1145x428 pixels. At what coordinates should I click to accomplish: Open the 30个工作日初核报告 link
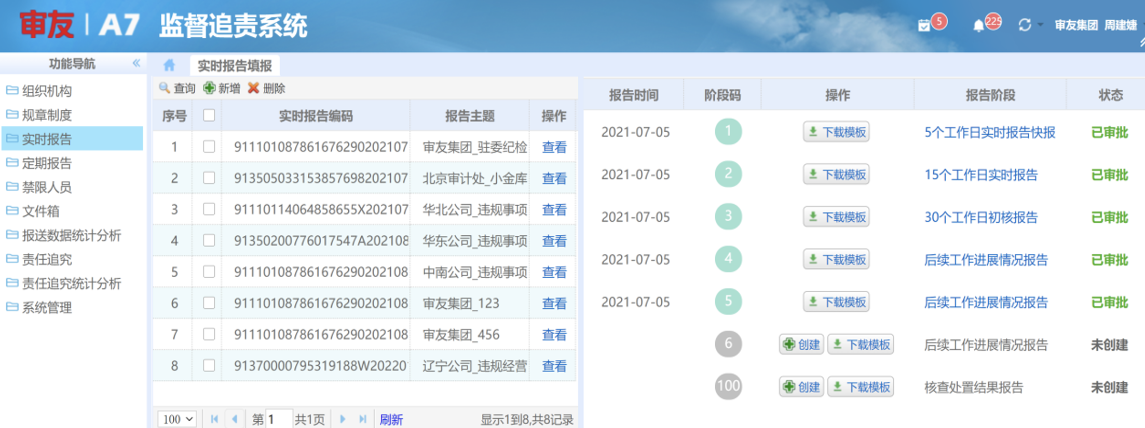tap(980, 218)
